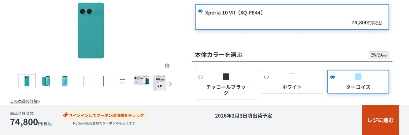
Task: Show the phone front screen thumbnail
Action: [x=65, y=81]
